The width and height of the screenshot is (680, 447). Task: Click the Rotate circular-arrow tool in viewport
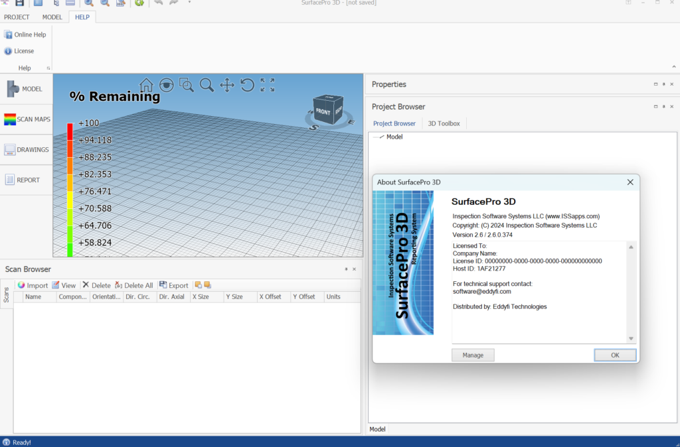point(247,85)
